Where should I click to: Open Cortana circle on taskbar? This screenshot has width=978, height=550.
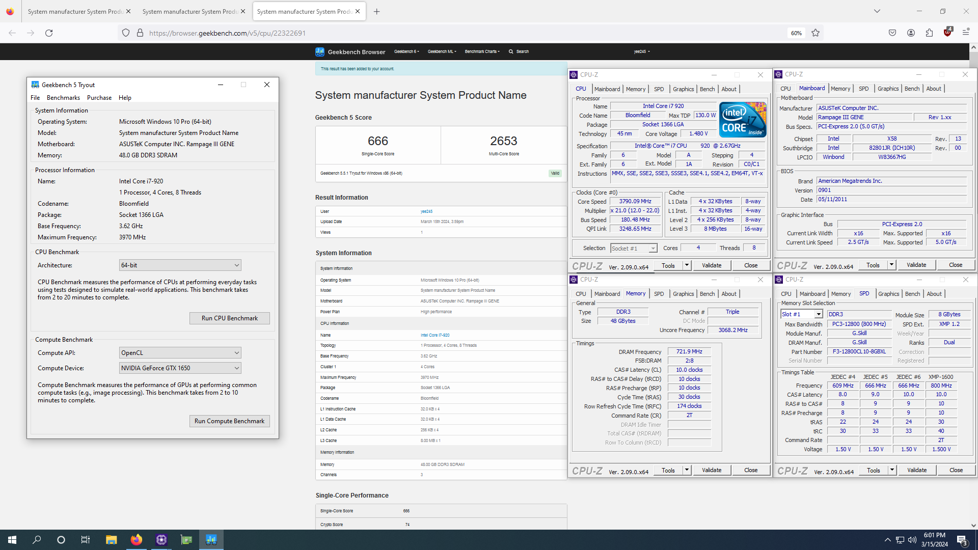[61, 540]
